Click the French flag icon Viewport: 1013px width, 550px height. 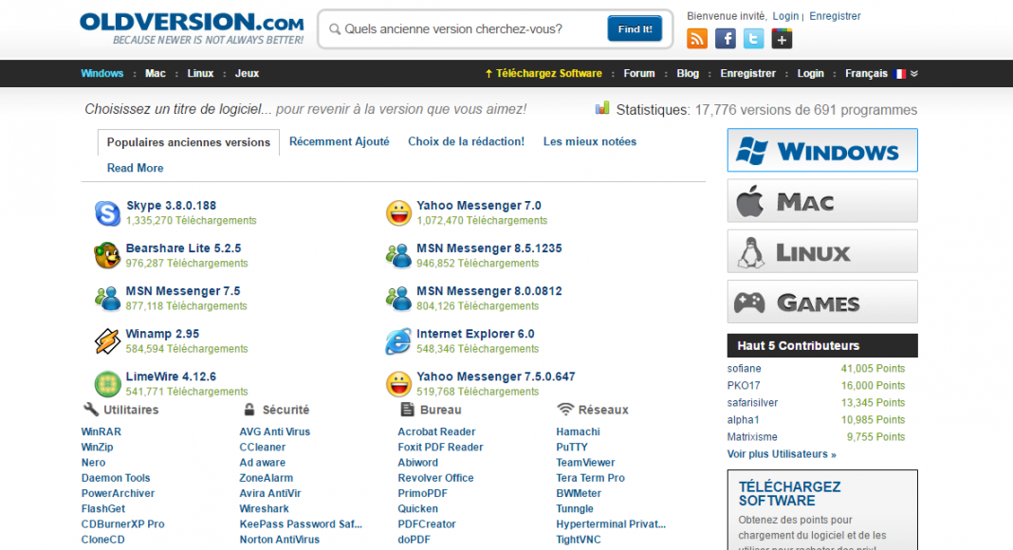899,74
